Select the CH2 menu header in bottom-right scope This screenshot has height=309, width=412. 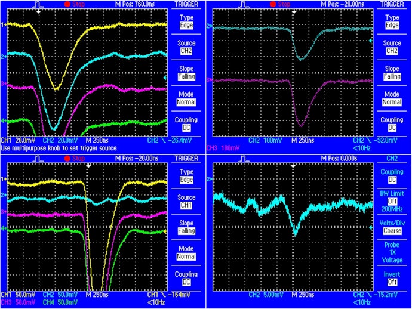click(x=392, y=159)
